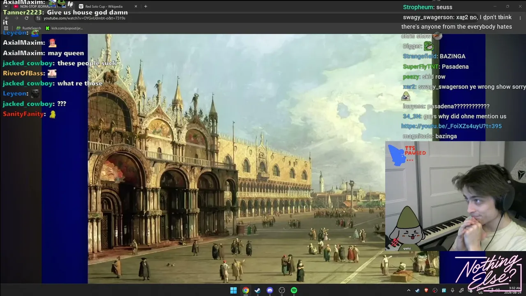Click SuperFlyTNT's 'Pasadena' chat message
Viewport: 526px width, 296px height.
pos(436,67)
